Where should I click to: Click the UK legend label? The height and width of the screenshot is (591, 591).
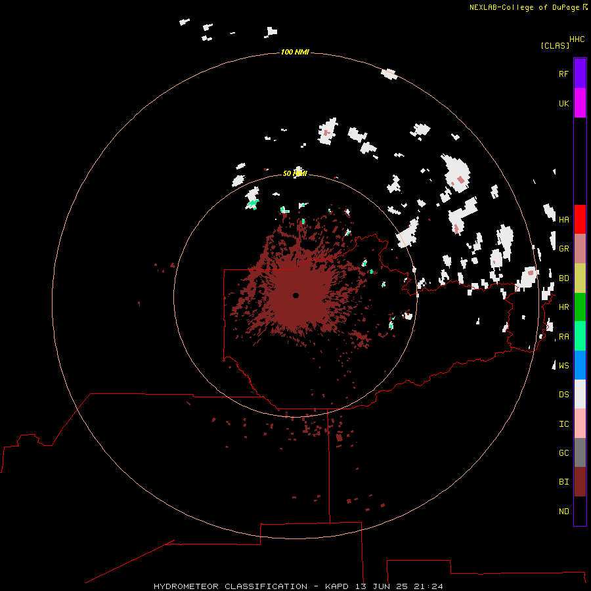coord(563,103)
